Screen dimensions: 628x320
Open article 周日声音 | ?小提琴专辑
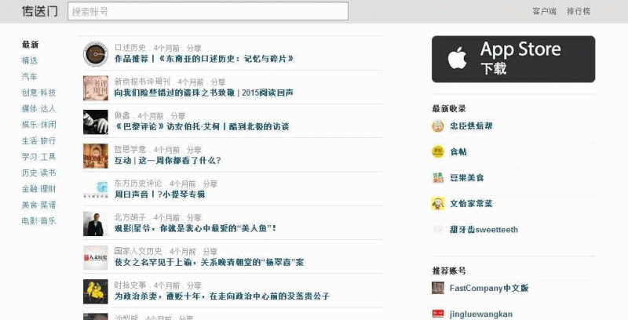point(159,195)
